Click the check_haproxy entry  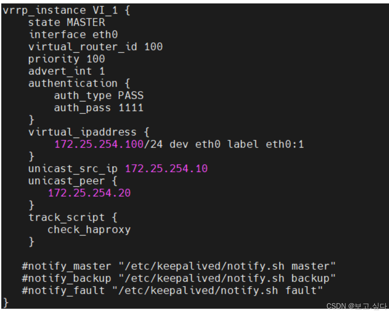[89, 230]
